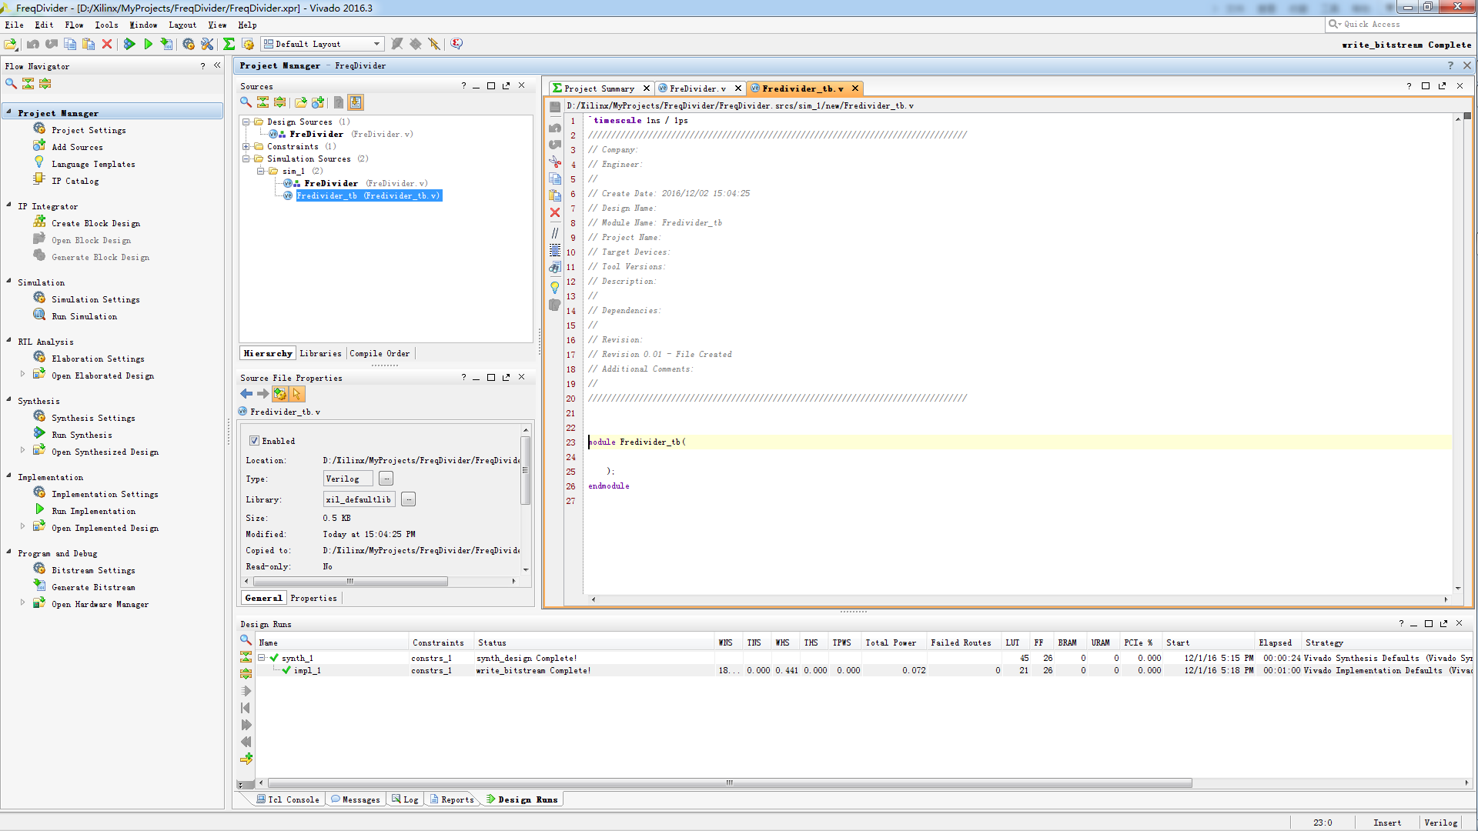Expand the Constraints tree node
Viewport: 1478px width, 831px height.
click(x=246, y=146)
